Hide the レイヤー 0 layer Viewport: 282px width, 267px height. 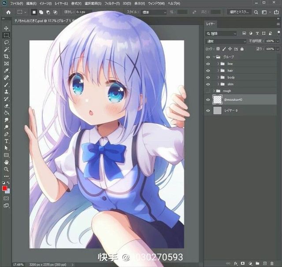(x=208, y=111)
